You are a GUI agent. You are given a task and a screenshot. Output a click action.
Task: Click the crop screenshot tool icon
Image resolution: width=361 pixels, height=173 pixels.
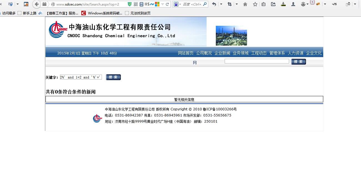tap(230, 4)
